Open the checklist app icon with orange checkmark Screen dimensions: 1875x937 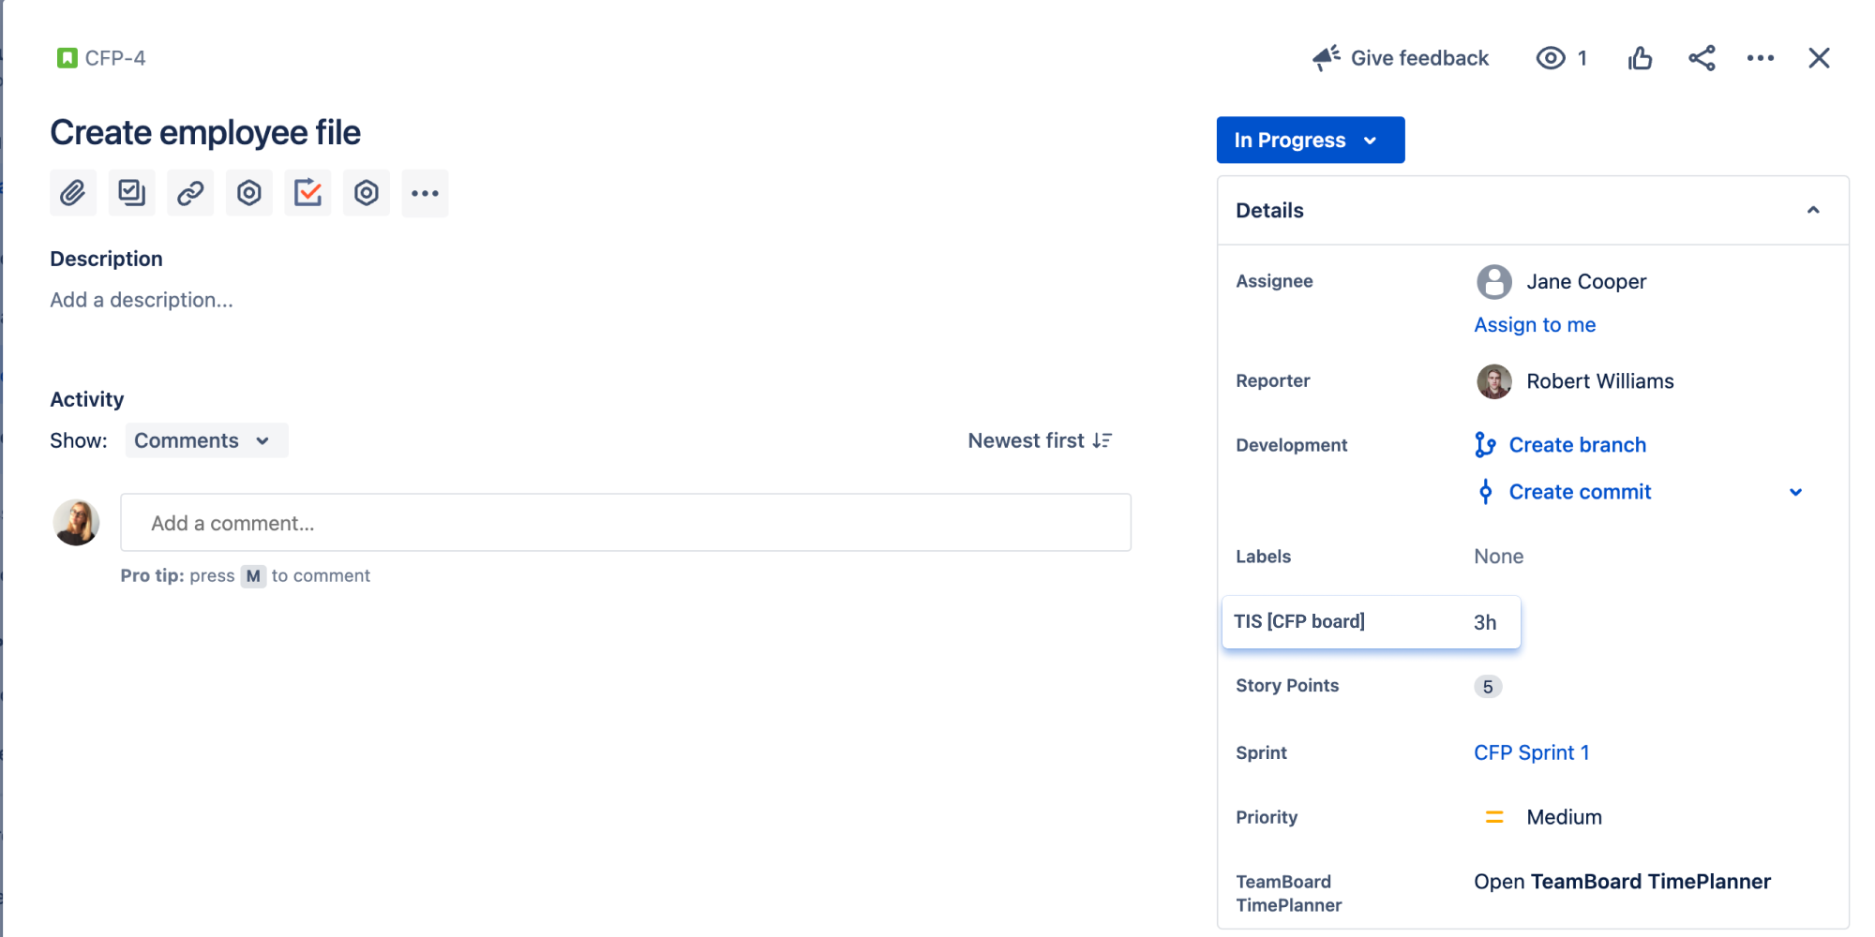click(307, 192)
